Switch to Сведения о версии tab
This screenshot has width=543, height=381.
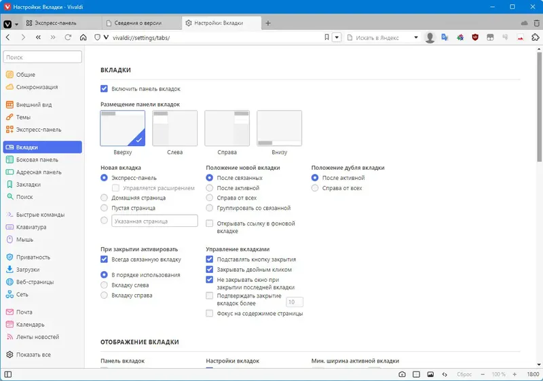point(142,23)
